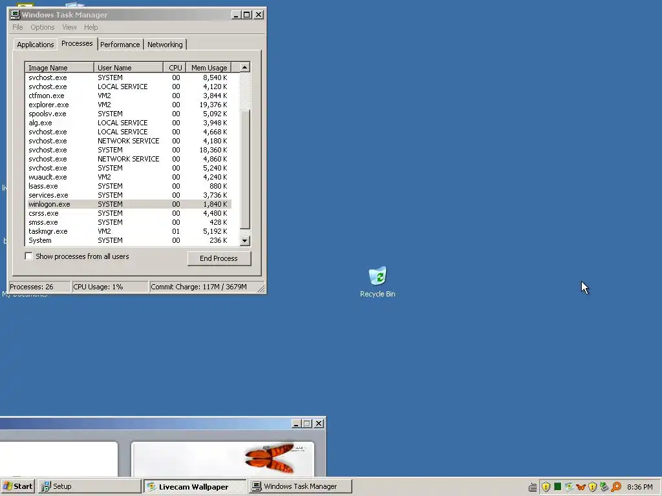Select the smss.exe process row
The width and height of the screenshot is (662, 496).
click(x=128, y=222)
